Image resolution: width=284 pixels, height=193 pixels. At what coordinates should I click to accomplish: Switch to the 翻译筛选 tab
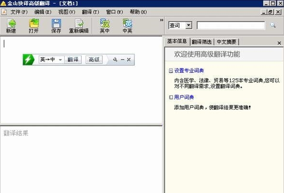coord(202,42)
